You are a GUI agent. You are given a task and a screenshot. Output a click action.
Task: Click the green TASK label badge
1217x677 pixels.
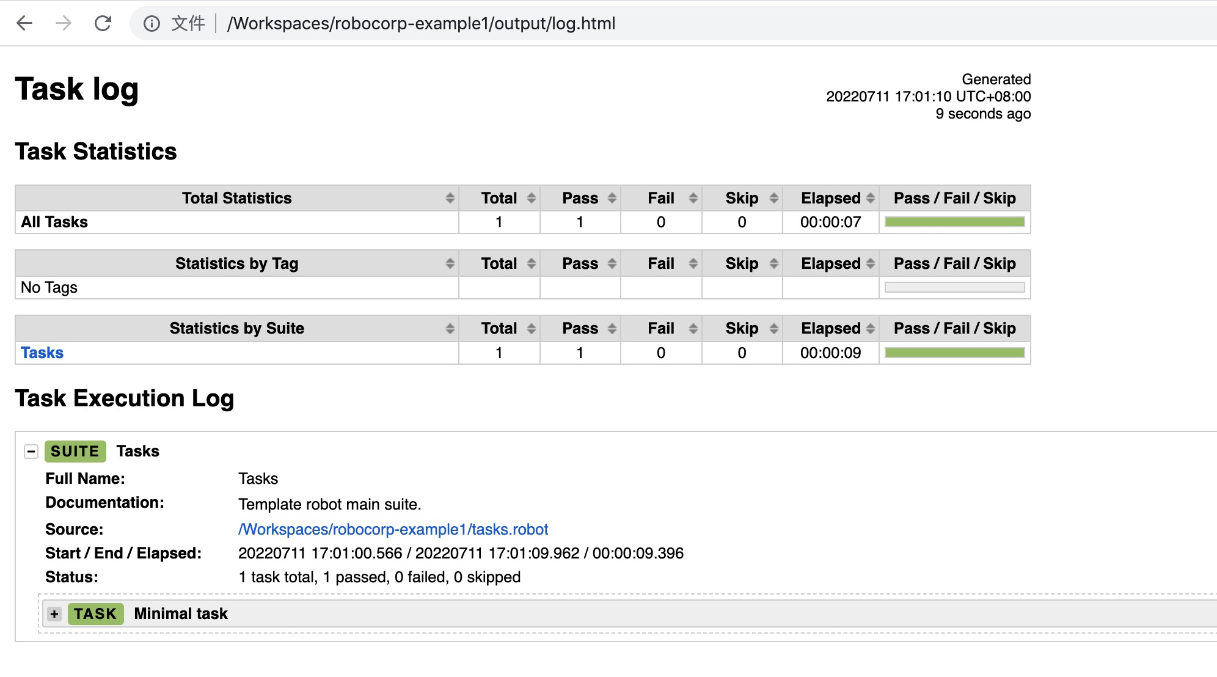[x=95, y=614]
